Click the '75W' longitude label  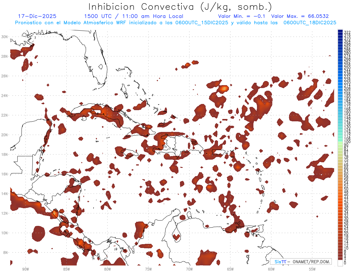(148, 269)
